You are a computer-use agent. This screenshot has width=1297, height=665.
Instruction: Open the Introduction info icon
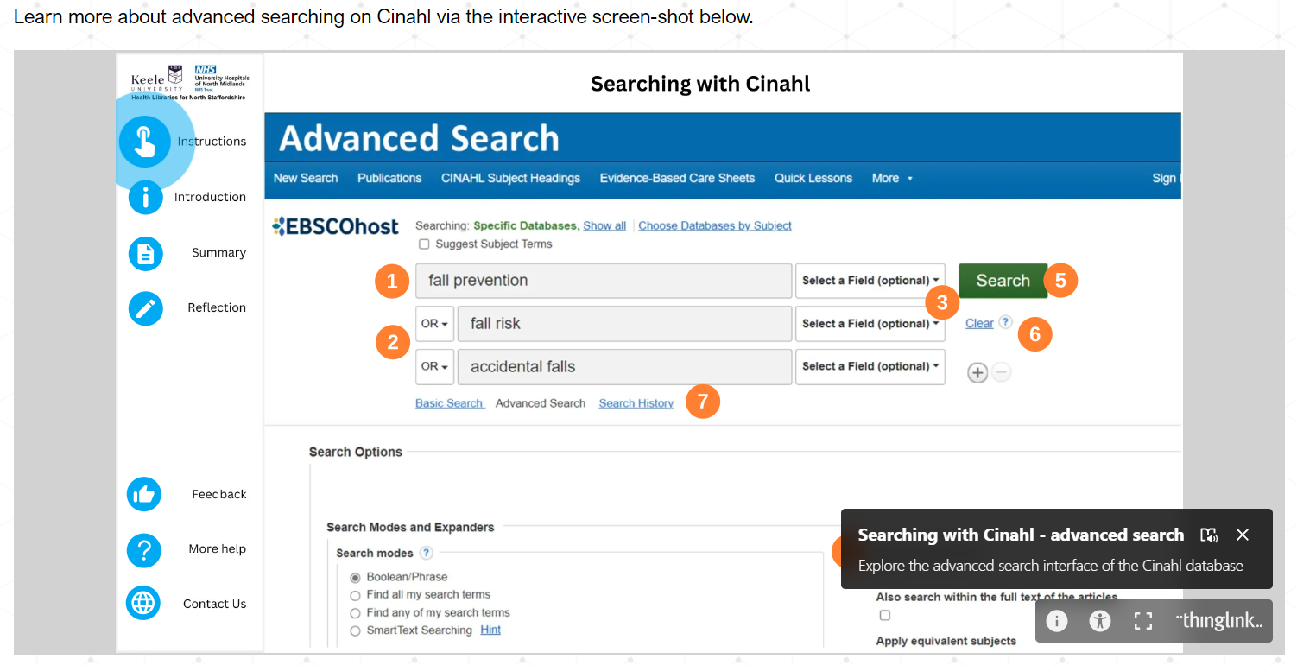[x=145, y=197]
